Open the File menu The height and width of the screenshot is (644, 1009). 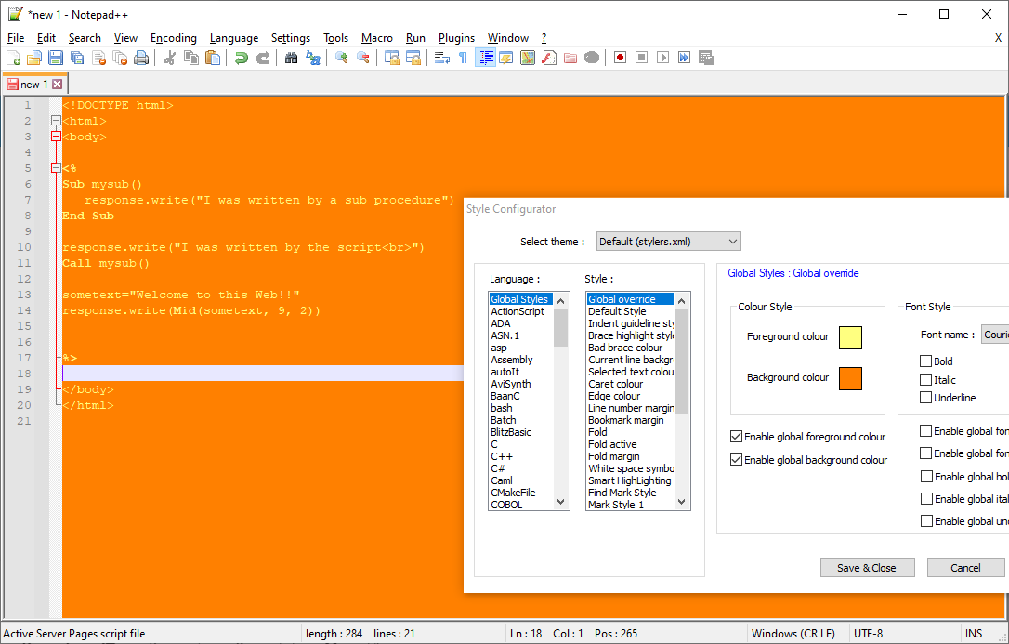tap(16, 38)
